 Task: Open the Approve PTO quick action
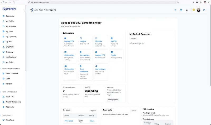click(101, 56)
